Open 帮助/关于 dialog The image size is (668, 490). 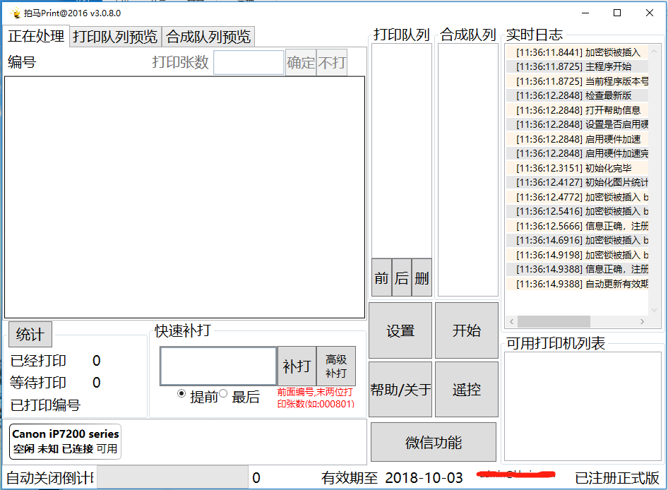400,390
